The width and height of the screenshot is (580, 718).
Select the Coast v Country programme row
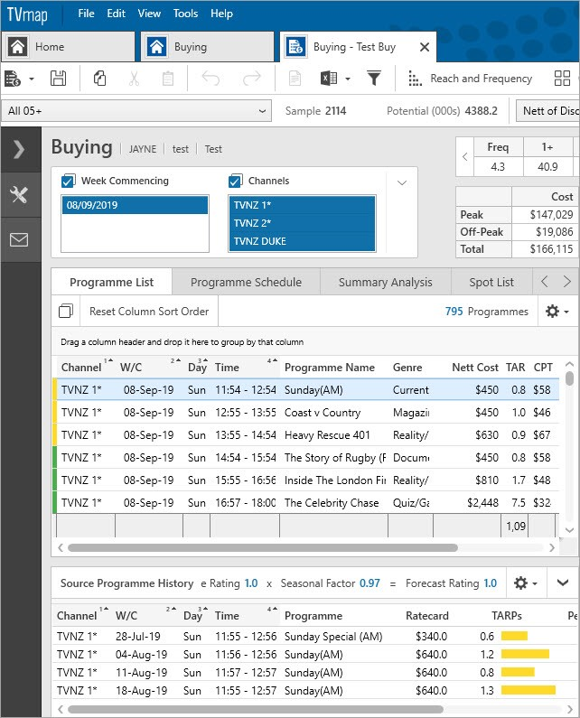click(307, 413)
